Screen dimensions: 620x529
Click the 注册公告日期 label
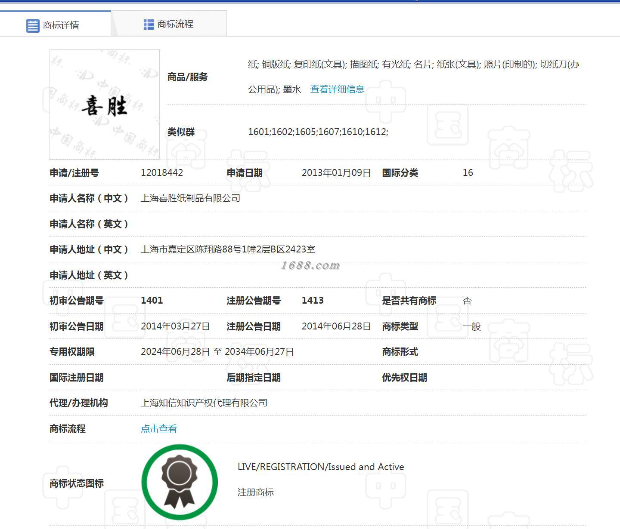pos(254,326)
